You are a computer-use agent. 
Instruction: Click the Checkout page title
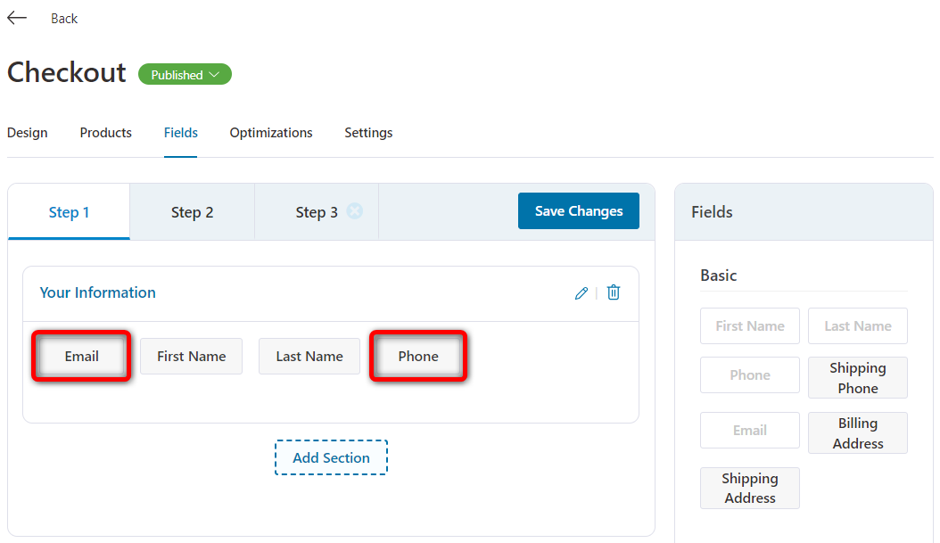67,72
